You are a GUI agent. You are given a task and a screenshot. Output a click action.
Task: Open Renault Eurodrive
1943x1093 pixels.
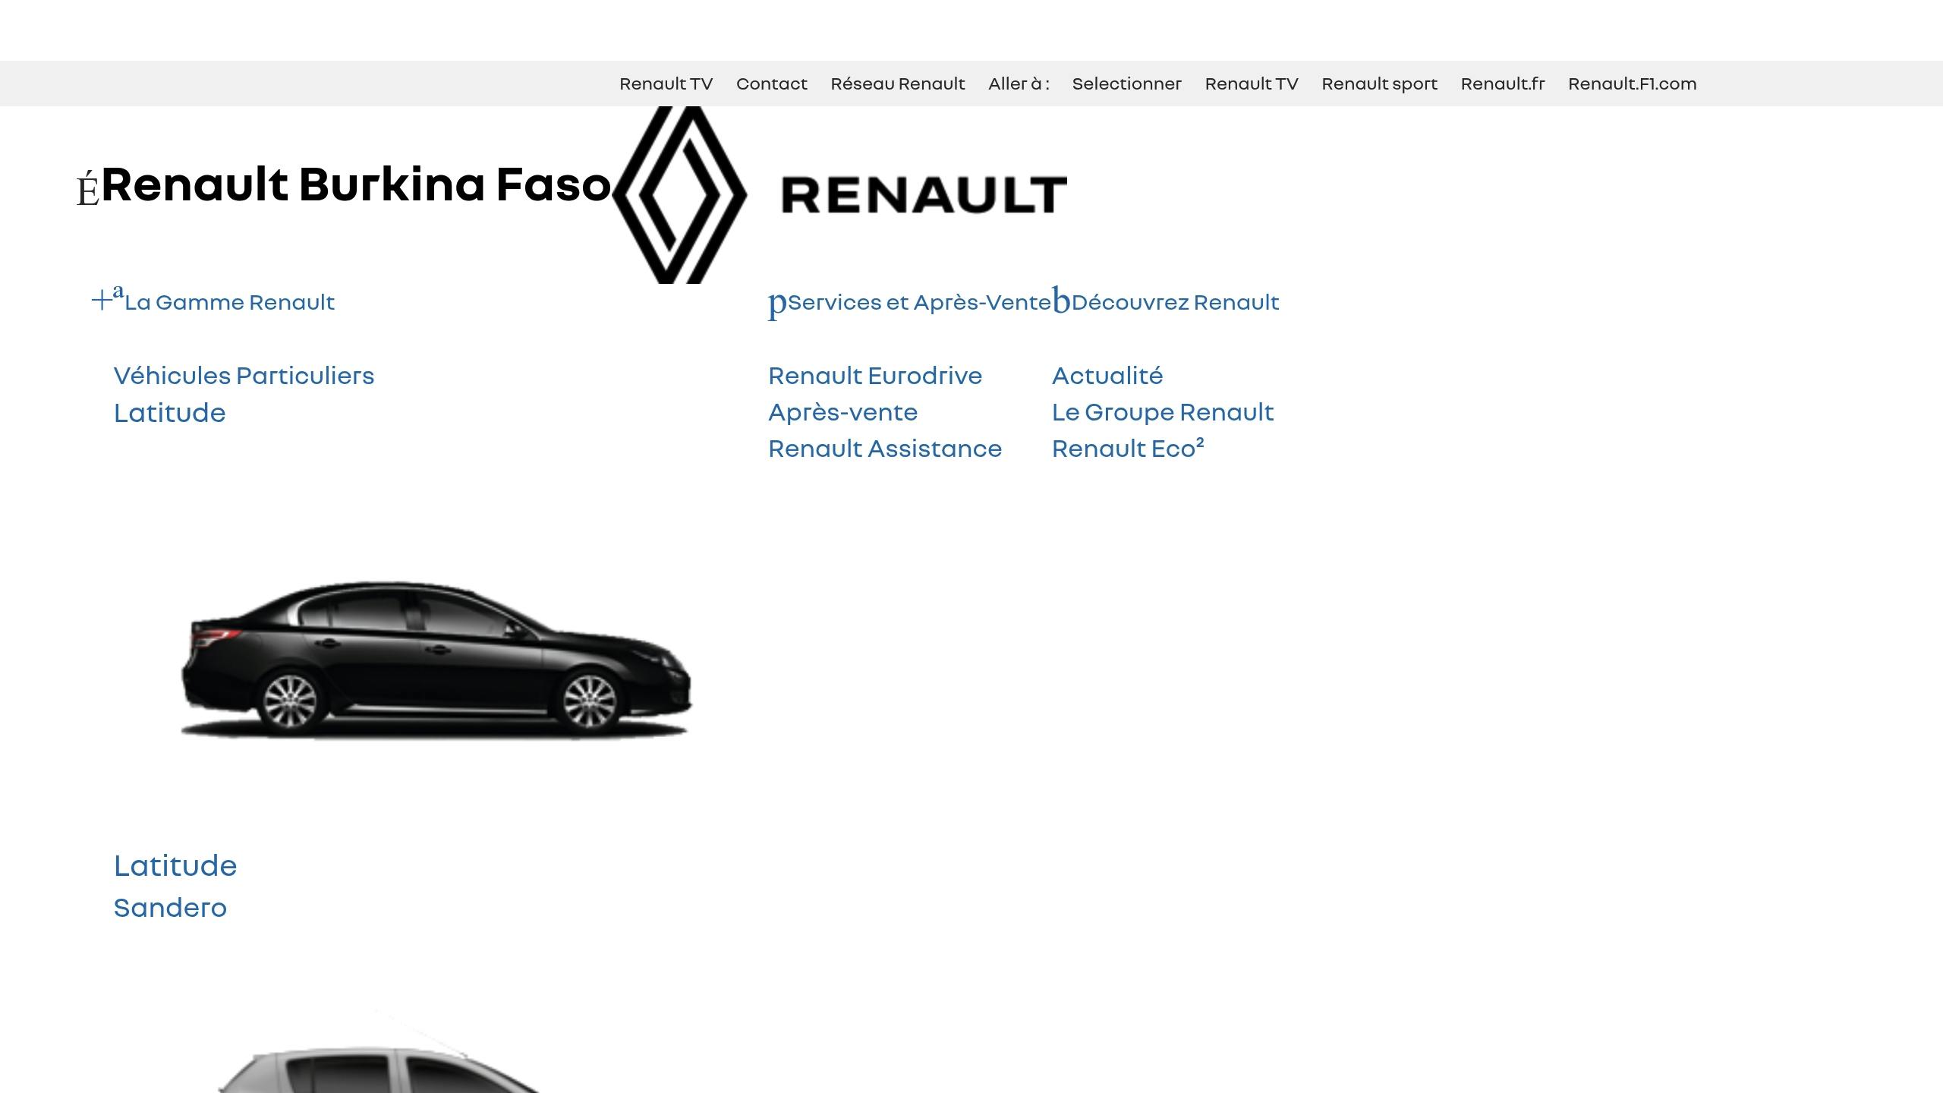tap(875, 376)
